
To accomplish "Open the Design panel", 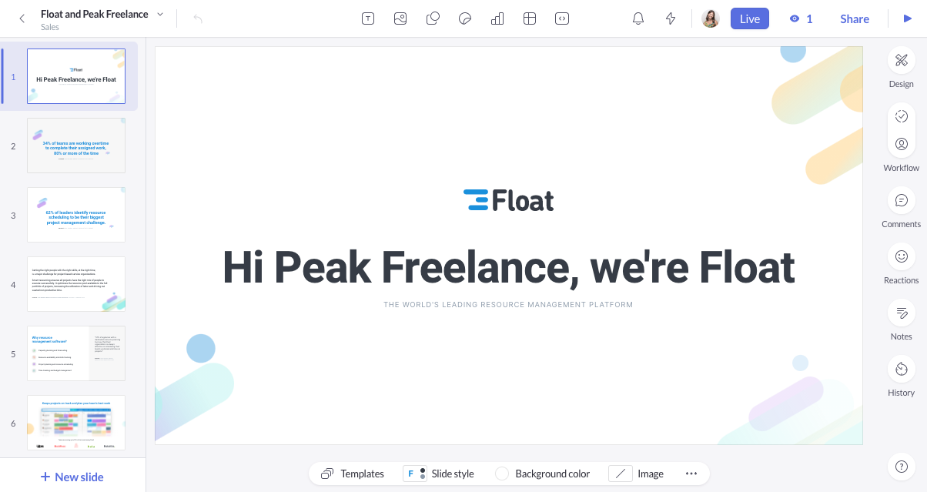I will (901, 68).
